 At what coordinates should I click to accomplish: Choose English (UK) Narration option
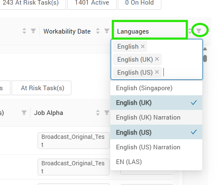[x=156, y=117]
